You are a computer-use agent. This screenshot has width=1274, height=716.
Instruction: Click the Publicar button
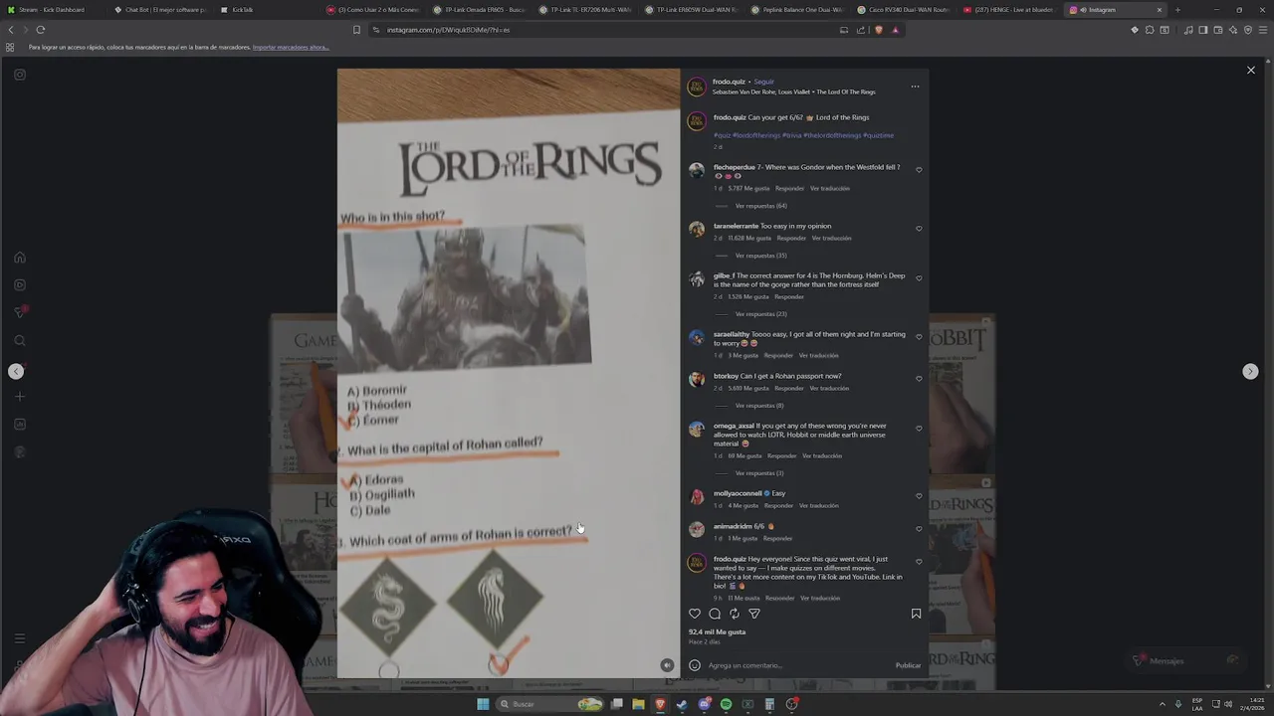(908, 665)
